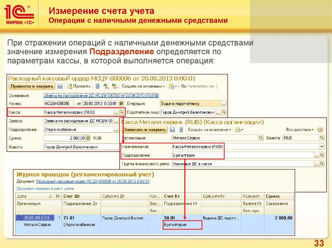
Task: Select the Выдача ДС подотч... cell
Action: [x=221, y=218]
